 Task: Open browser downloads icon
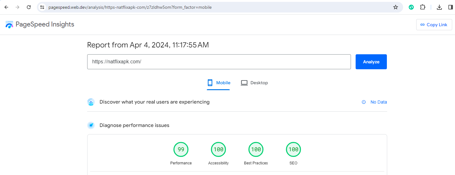pyautogui.click(x=439, y=7)
